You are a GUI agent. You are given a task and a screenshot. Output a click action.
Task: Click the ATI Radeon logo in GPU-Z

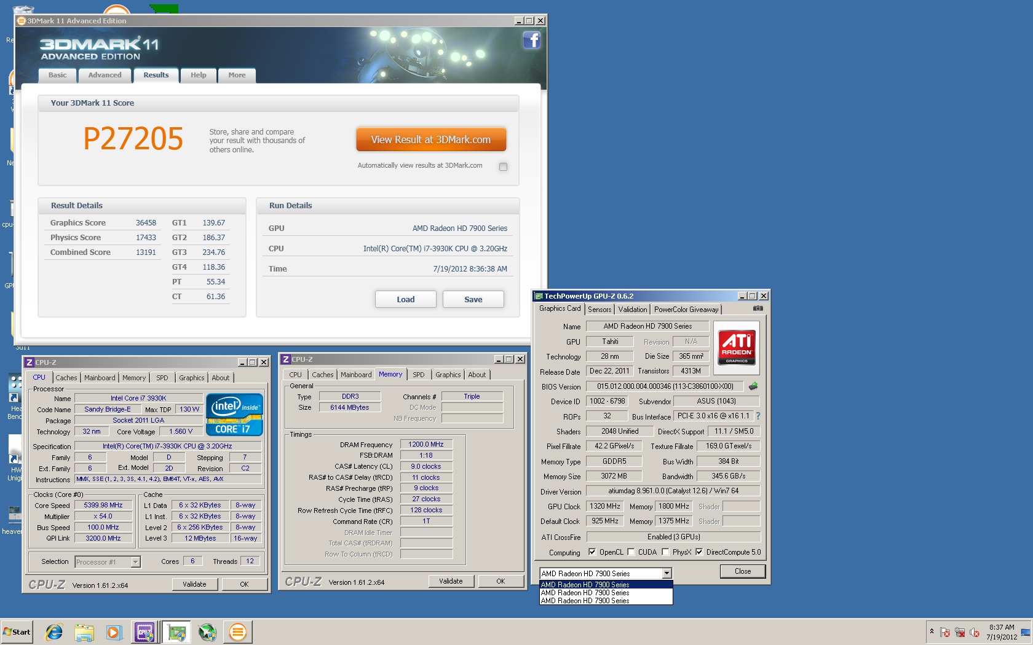click(x=737, y=348)
